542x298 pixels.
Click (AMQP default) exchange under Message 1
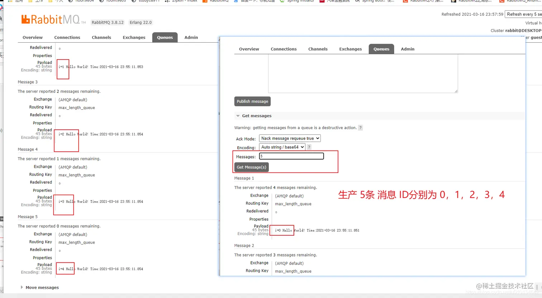[289, 196]
